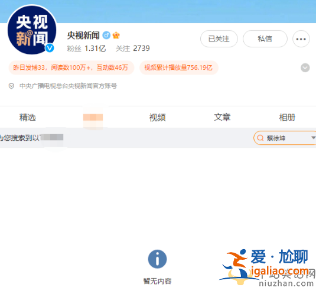Open the three-dot more options menu

click(301, 39)
